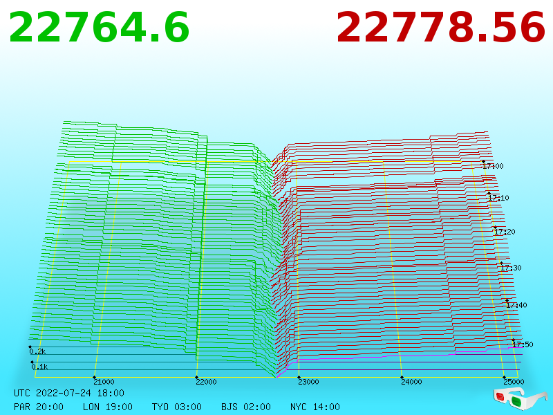Click the LON 19:00 London time
Image resolution: width=553 pixels, height=415 pixels.
click(x=108, y=407)
